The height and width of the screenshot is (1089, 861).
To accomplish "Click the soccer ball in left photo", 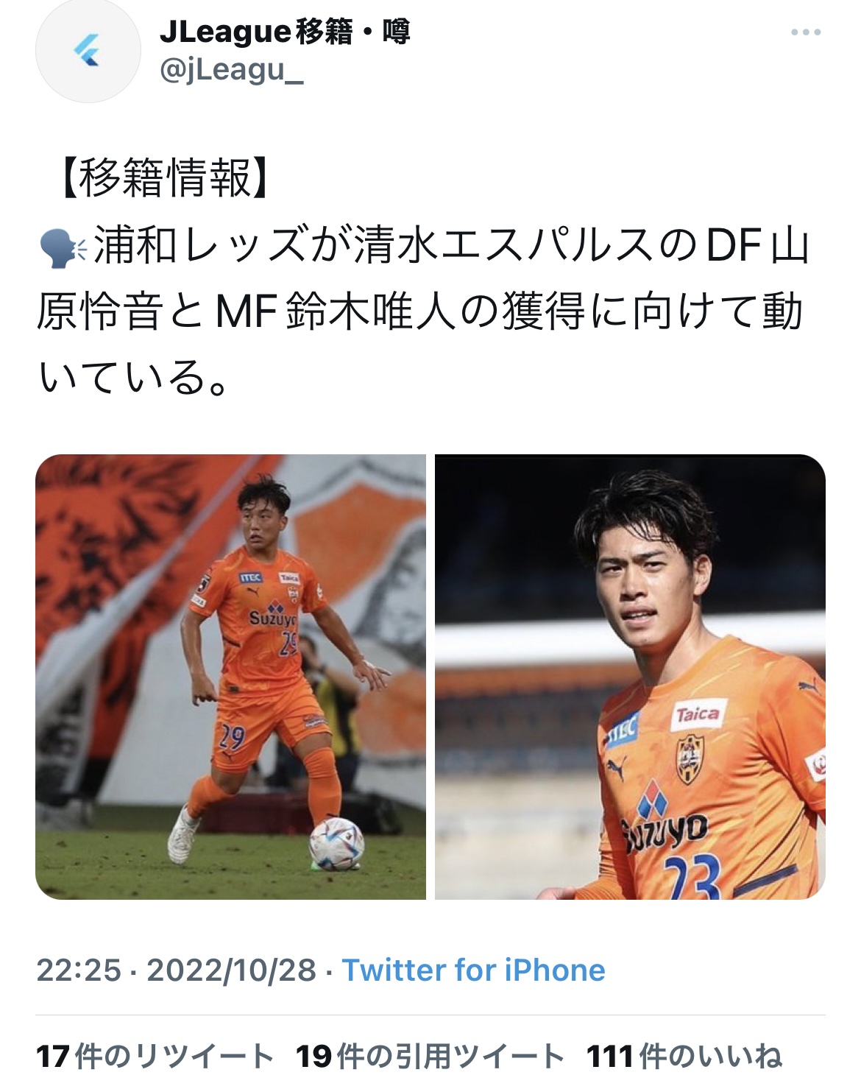I will (336, 844).
